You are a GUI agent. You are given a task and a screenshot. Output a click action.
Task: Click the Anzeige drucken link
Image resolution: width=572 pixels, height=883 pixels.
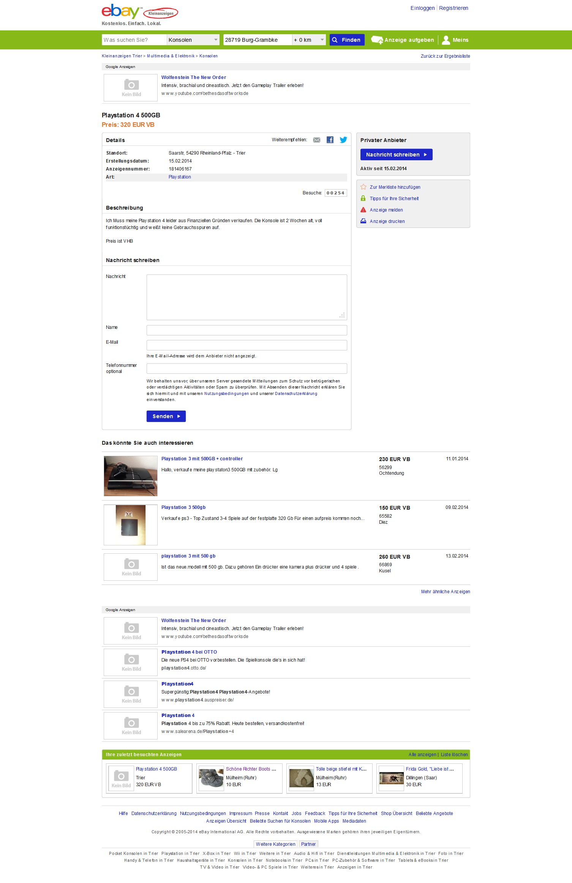[x=387, y=221]
